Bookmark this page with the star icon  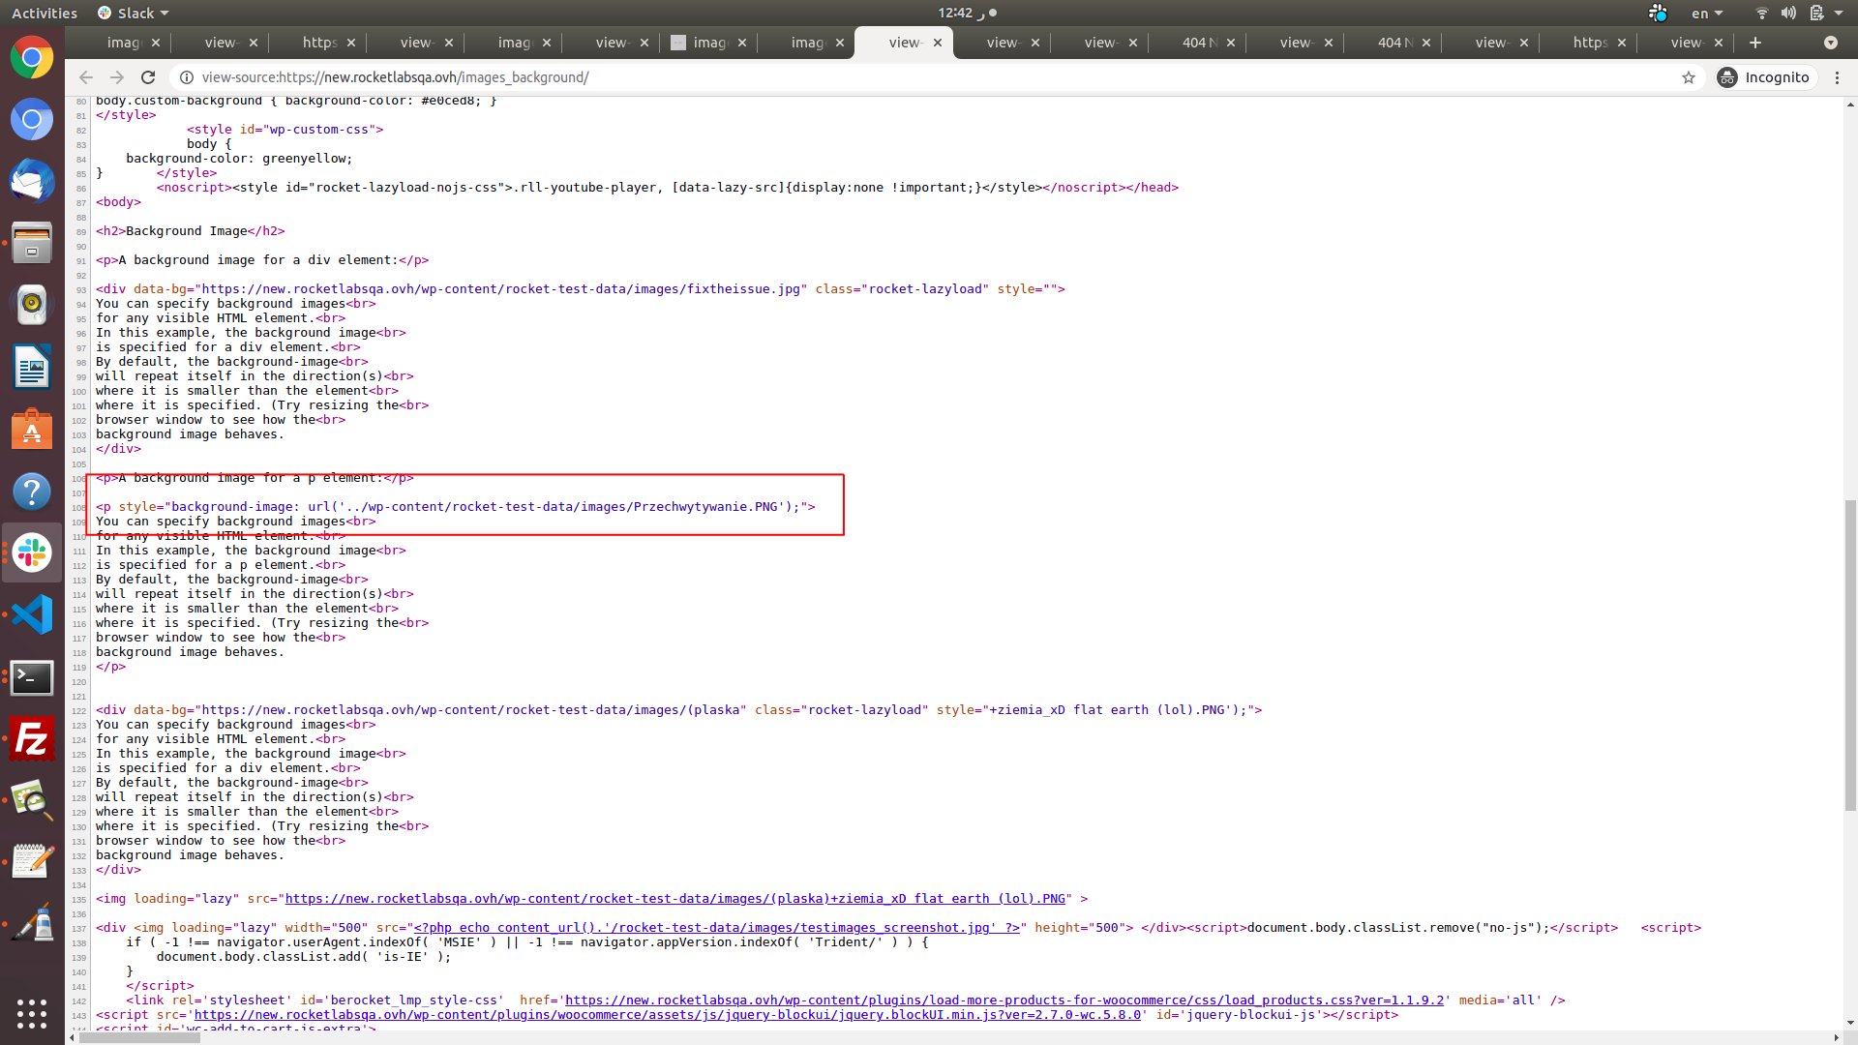point(1688,77)
